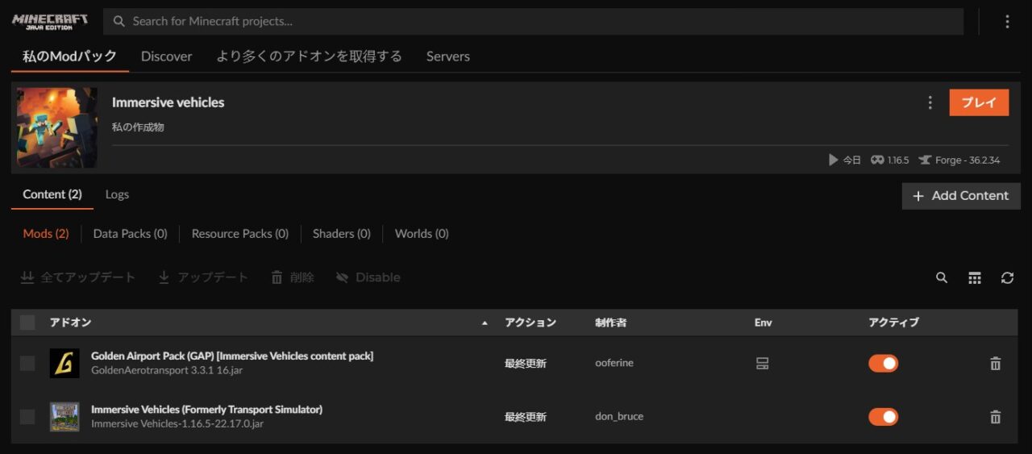Viewport: 1032px width, 454px height.
Task: Select the Shaders (0) filter
Action: tap(341, 234)
